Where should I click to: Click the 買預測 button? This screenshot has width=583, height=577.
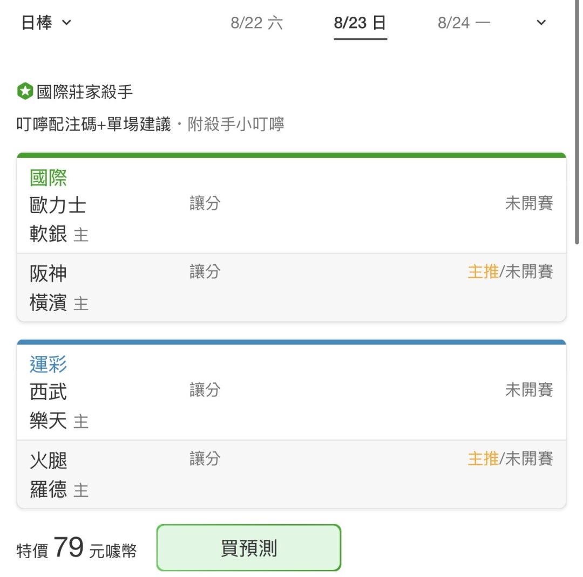tap(248, 547)
